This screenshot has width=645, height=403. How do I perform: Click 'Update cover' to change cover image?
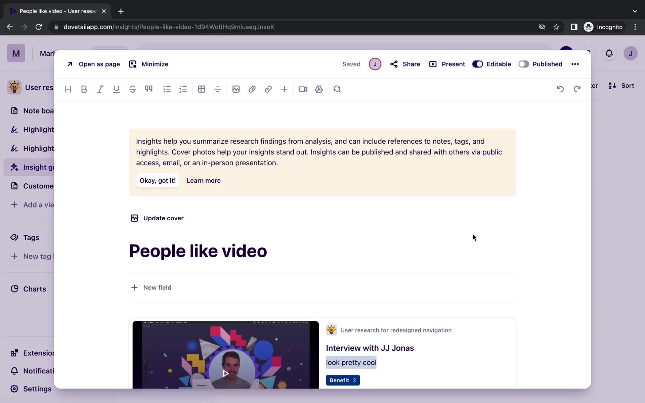[163, 218]
